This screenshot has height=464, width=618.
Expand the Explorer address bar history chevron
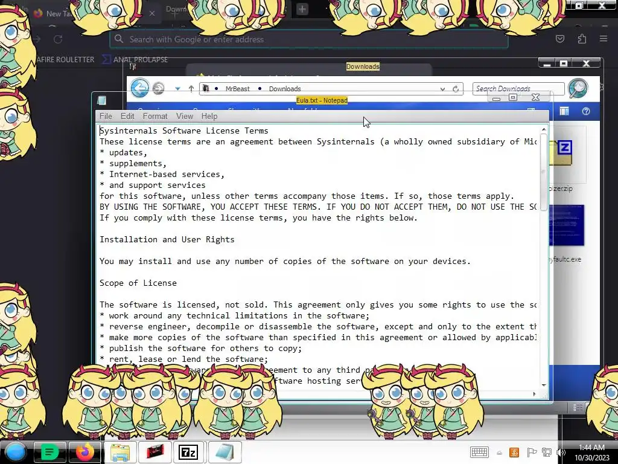[x=442, y=89]
